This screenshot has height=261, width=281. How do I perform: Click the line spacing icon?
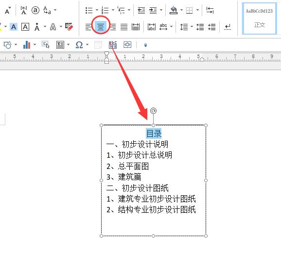[184, 27]
